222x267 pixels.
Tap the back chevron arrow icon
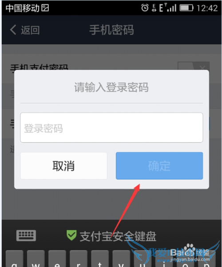point(13,30)
